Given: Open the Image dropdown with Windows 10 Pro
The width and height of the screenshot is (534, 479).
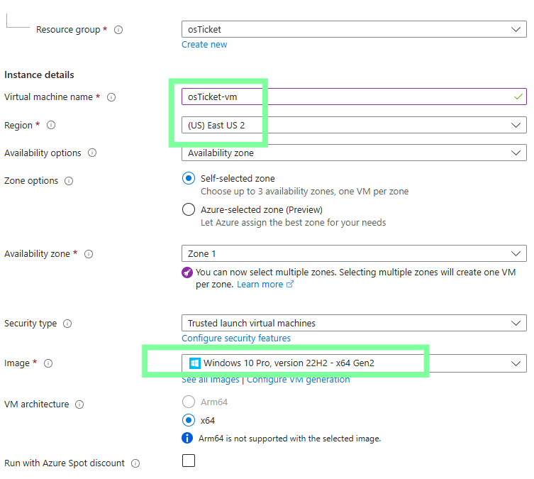Looking at the screenshot, I should 354,363.
